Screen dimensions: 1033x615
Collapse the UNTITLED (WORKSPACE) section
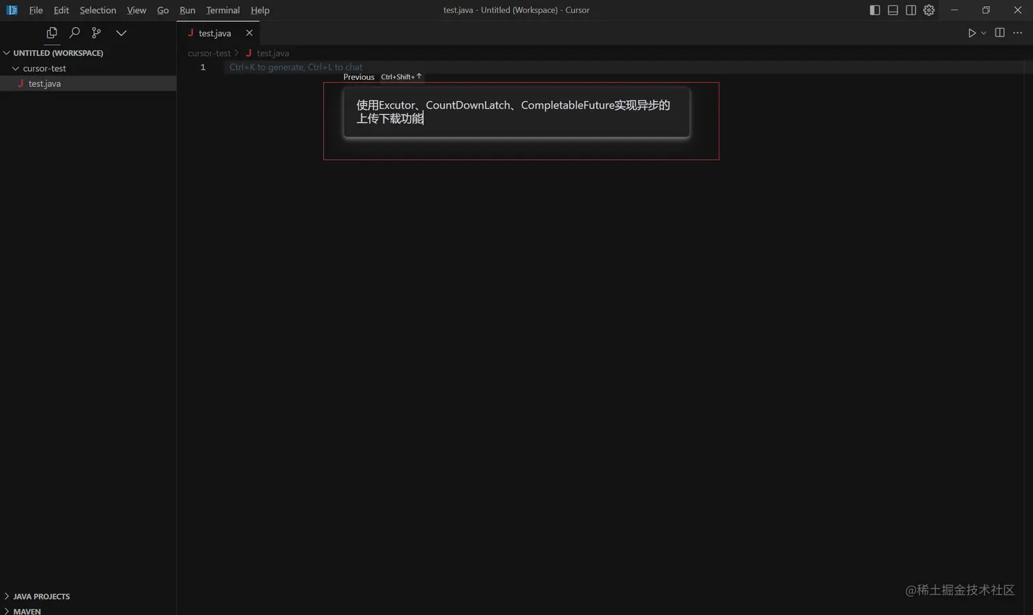pos(58,53)
